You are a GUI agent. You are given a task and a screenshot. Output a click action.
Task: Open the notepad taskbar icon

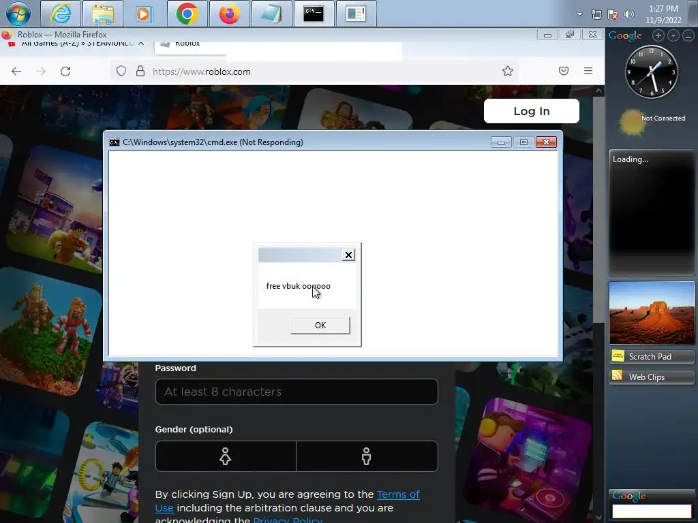(271, 14)
